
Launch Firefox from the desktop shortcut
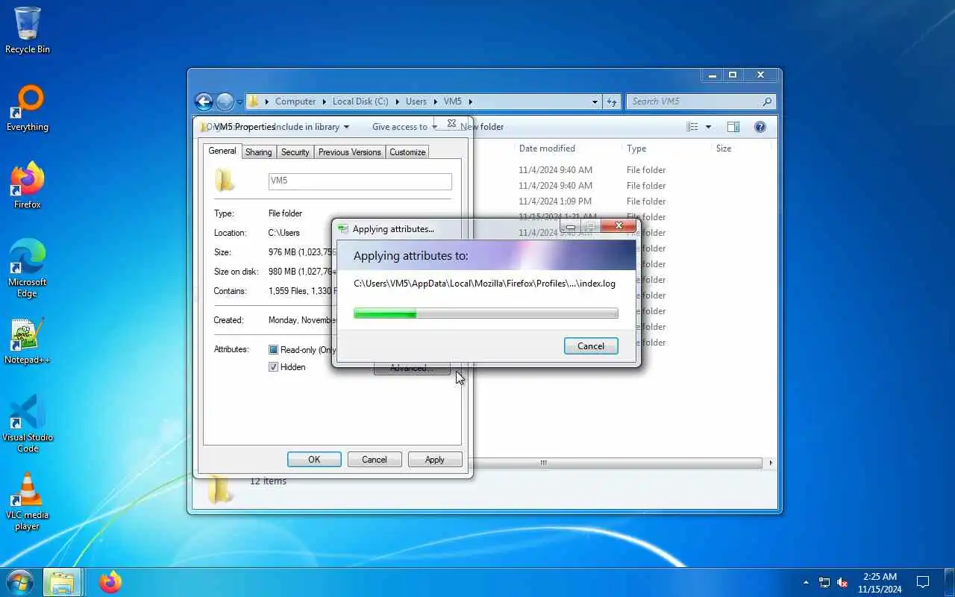[x=28, y=186]
